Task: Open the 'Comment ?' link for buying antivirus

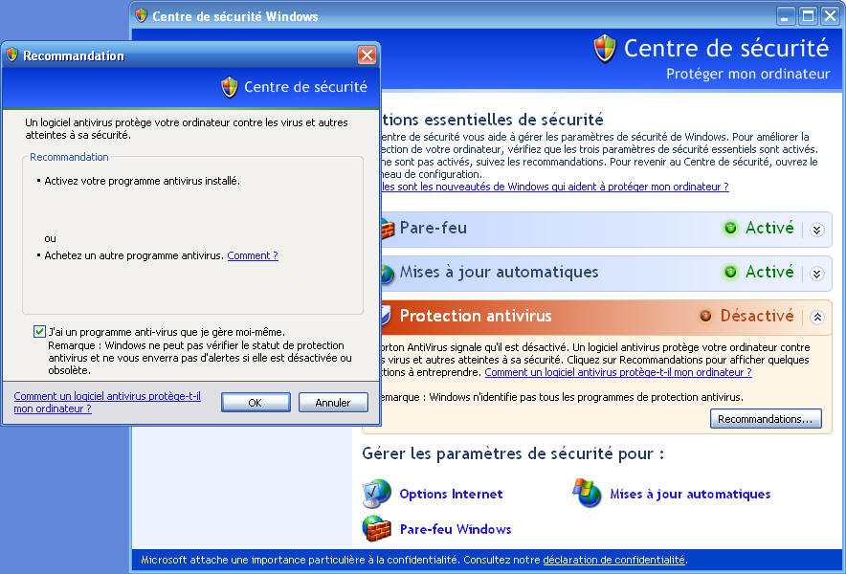Action: click(x=253, y=255)
